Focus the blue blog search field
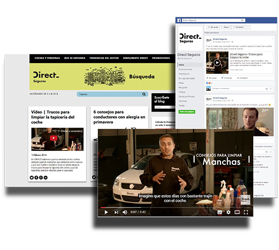The height and width of the screenshot is (250, 279). coord(112,94)
